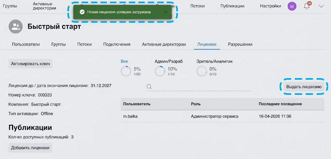Sort by Последнее посещение column header

pos(280,104)
